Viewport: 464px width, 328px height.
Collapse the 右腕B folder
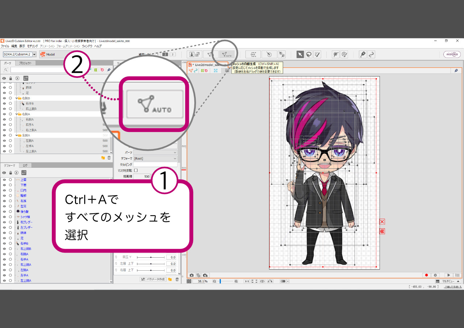[x=17, y=98]
